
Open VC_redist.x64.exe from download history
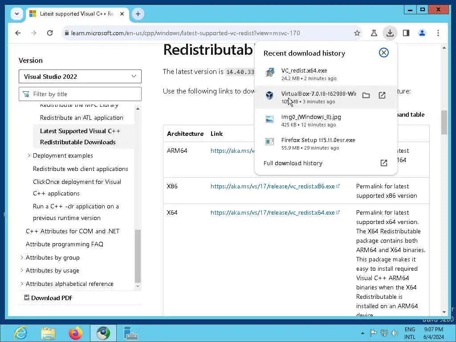326,74
